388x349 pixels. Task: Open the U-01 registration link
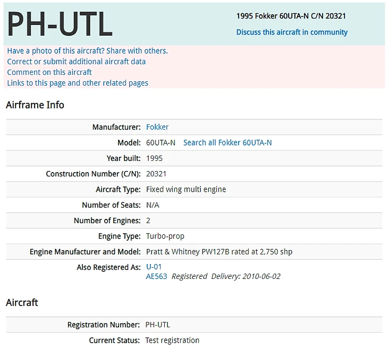154,267
